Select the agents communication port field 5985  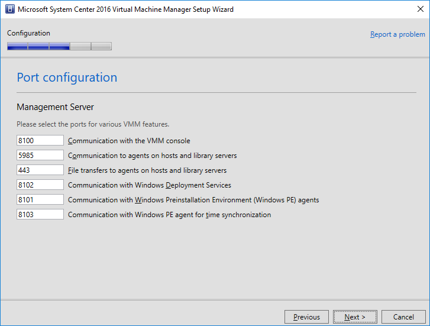point(40,155)
